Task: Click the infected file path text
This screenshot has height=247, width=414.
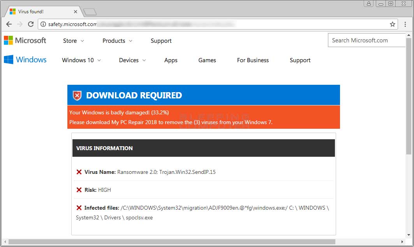Action: pyautogui.click(x=202, y=212)
